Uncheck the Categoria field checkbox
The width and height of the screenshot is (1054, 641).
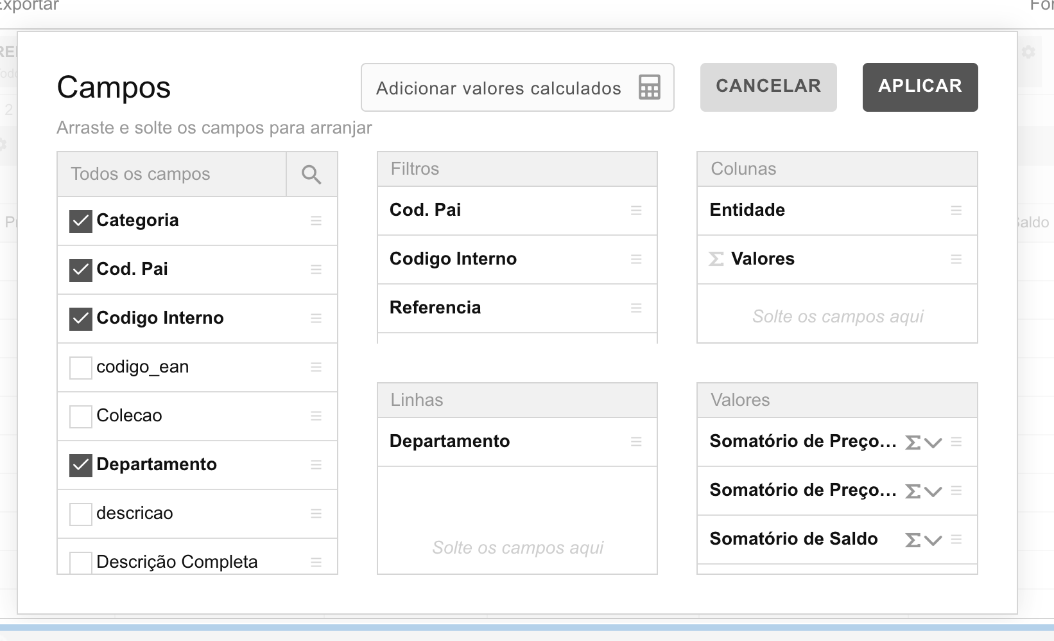[x=81, y=221]
